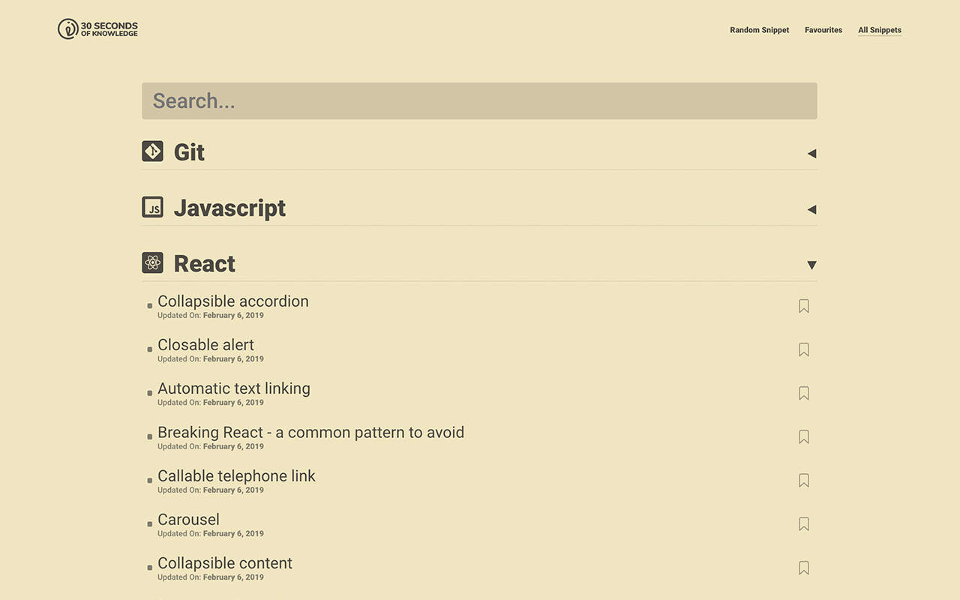Click the 30 Seconds of Knowledge logo

(x=97, y=29)
